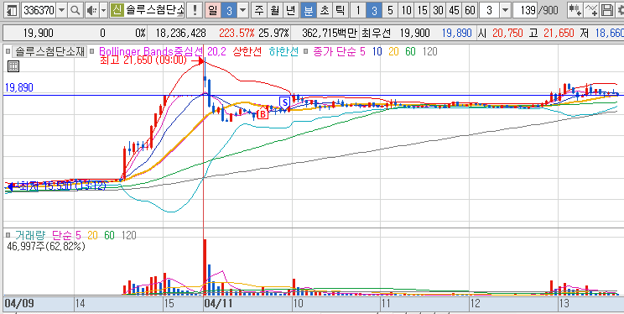
Task: Open dropdown next to 일 period number
Action: tap(242, 10)
